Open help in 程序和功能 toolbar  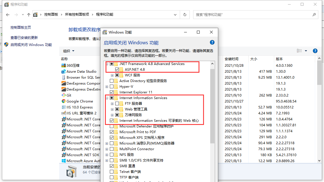[x=315, y=51]
